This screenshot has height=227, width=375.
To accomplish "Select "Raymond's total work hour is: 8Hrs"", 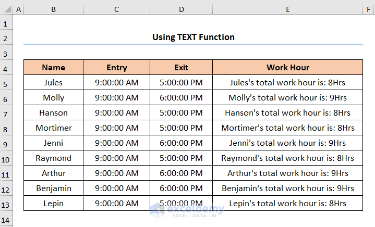I will 288,158.
